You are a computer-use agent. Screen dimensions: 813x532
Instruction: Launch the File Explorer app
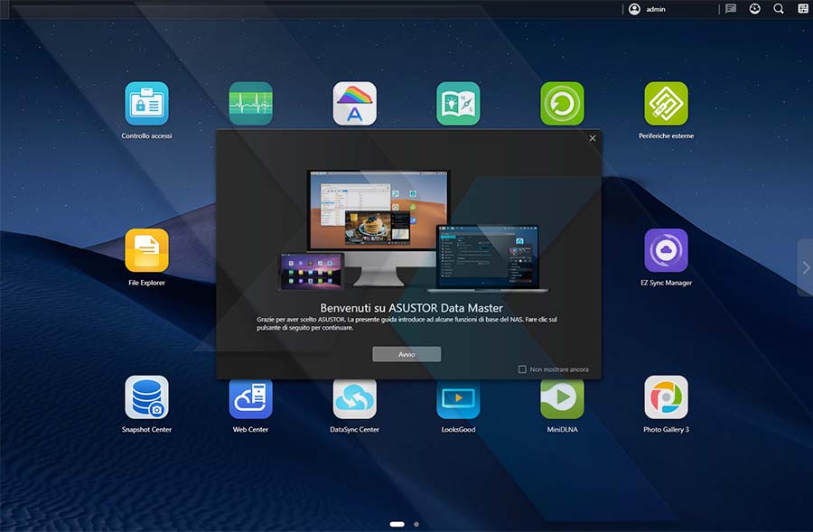(146, 250)
